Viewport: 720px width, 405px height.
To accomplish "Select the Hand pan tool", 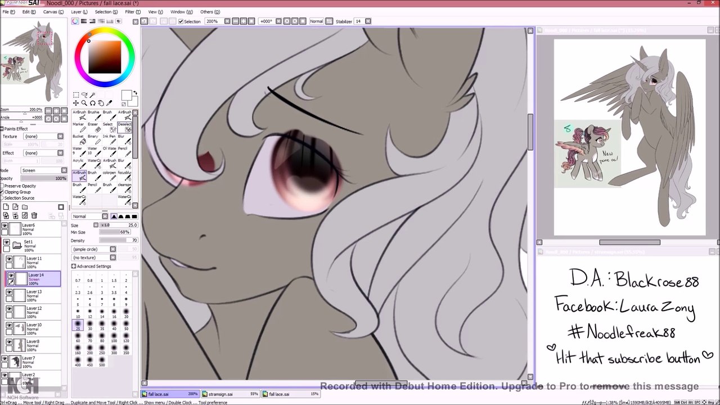I will coord(100,103).
